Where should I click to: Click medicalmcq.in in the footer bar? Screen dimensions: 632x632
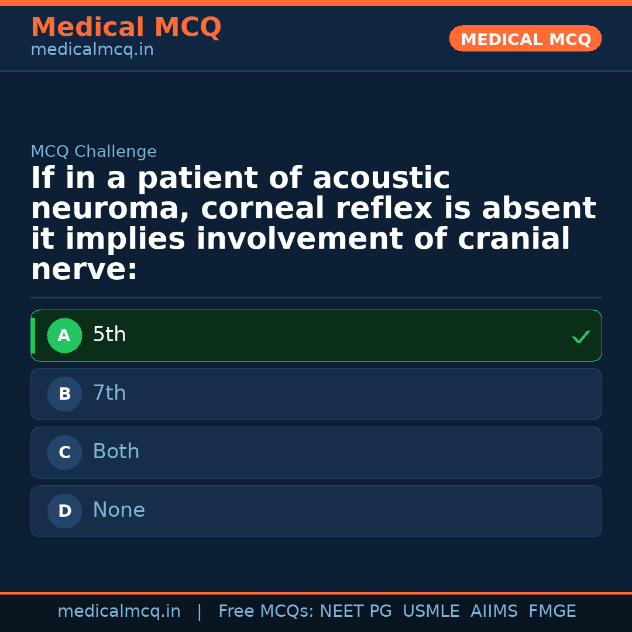[x=119, y=611]
